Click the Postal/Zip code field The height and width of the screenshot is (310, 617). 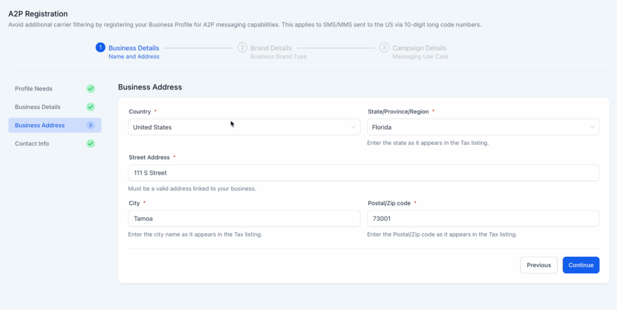pyautogui.click(x=483, y=218)
